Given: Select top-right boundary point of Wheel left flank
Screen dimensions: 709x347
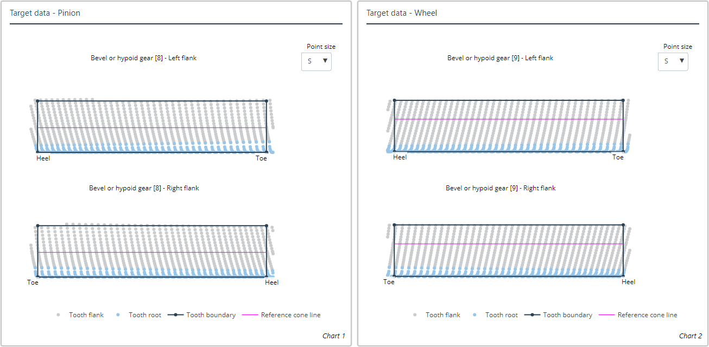Looking at the screenshot, I should tap(623, 100).
